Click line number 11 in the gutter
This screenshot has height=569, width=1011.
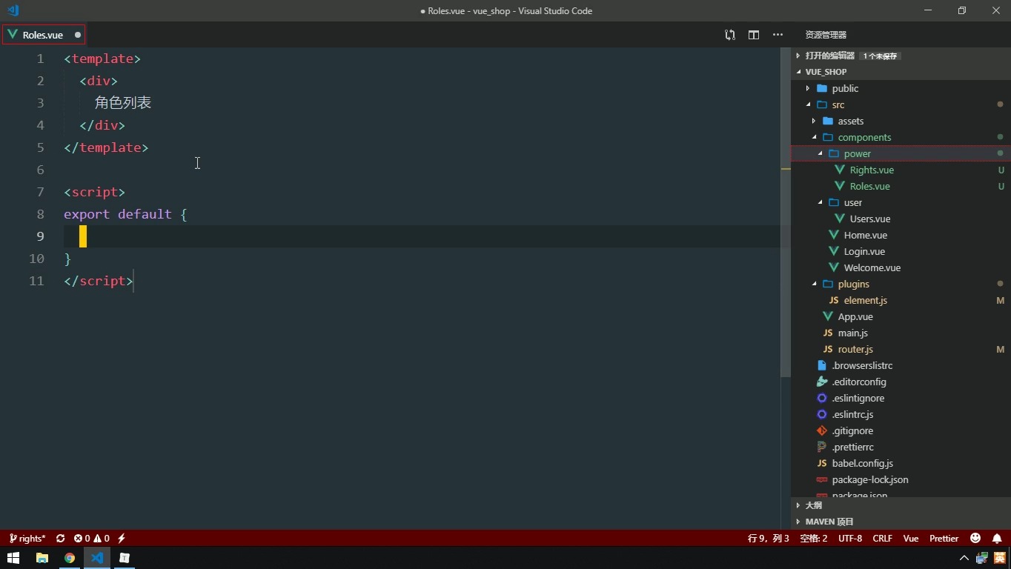(x=36, y=281)
